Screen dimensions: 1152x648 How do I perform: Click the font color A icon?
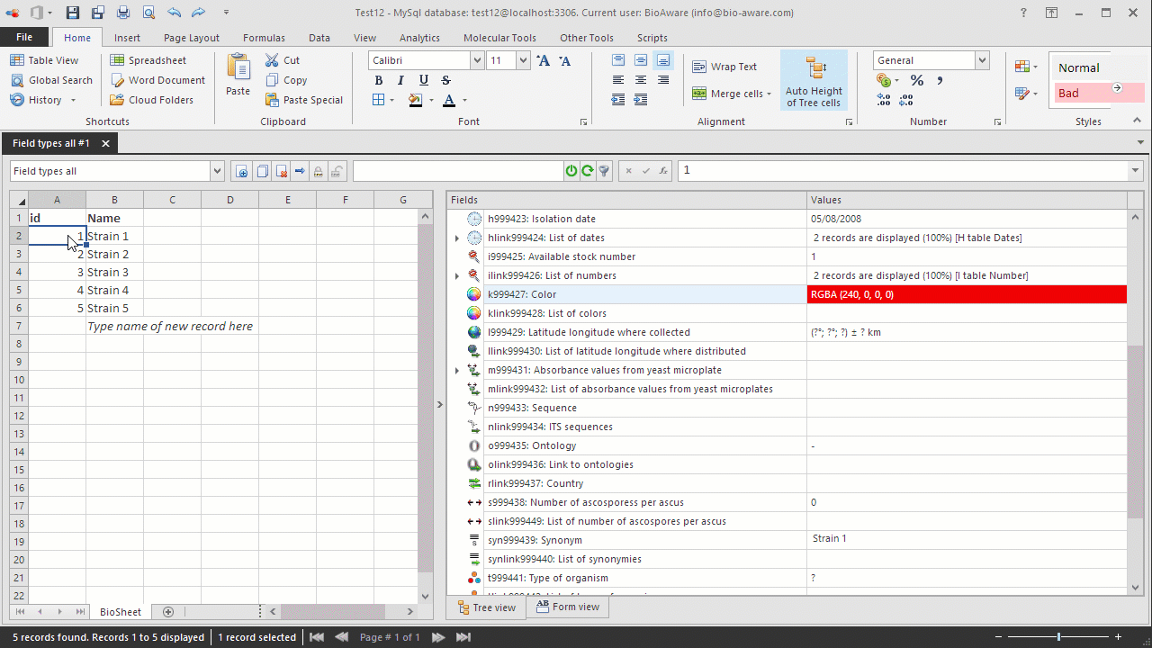[449, 100]
